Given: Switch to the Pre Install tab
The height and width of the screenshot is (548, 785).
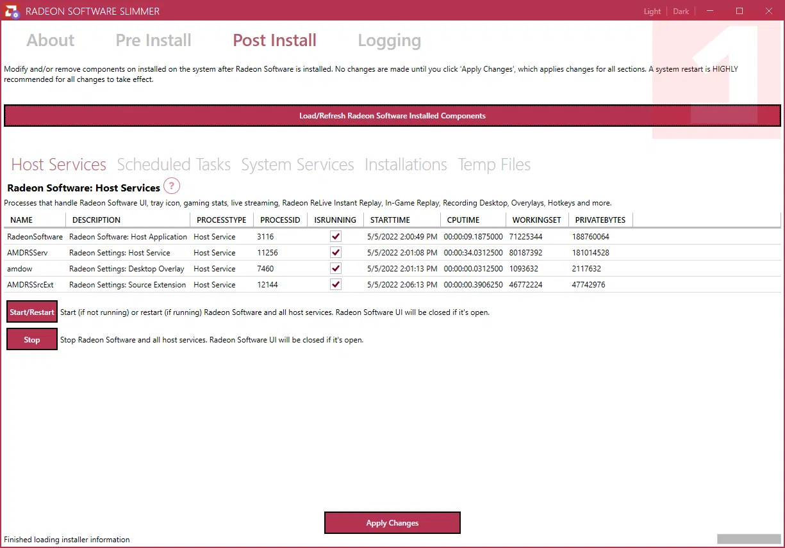Looking at the screenshot, I should pos(153,40).
